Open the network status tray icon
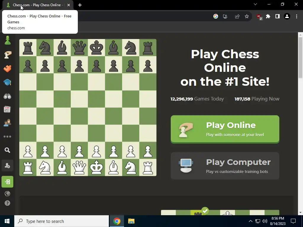This screenshot has height=227, width=303. point(258,221)
